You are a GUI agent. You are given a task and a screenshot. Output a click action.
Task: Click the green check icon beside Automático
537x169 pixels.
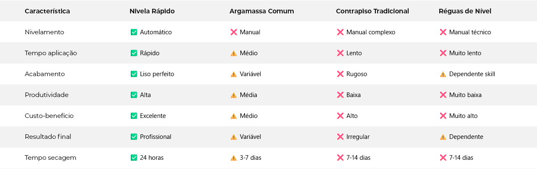tap(134, 32)
